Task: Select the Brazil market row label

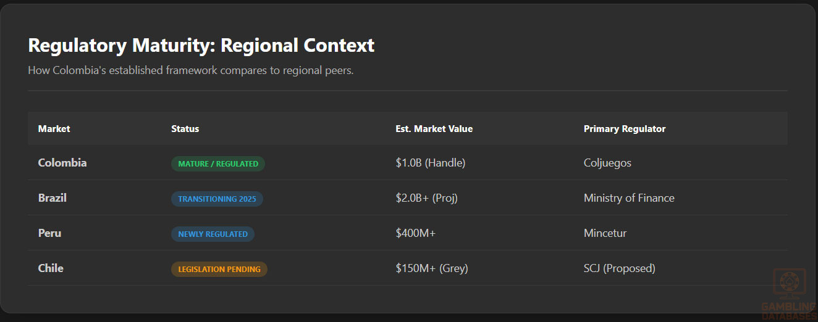Action: tap(53, 198)
